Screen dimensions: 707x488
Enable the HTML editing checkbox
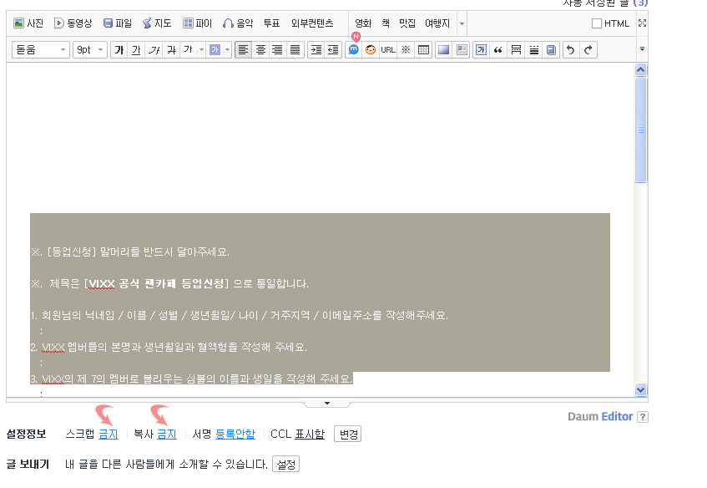597,23
